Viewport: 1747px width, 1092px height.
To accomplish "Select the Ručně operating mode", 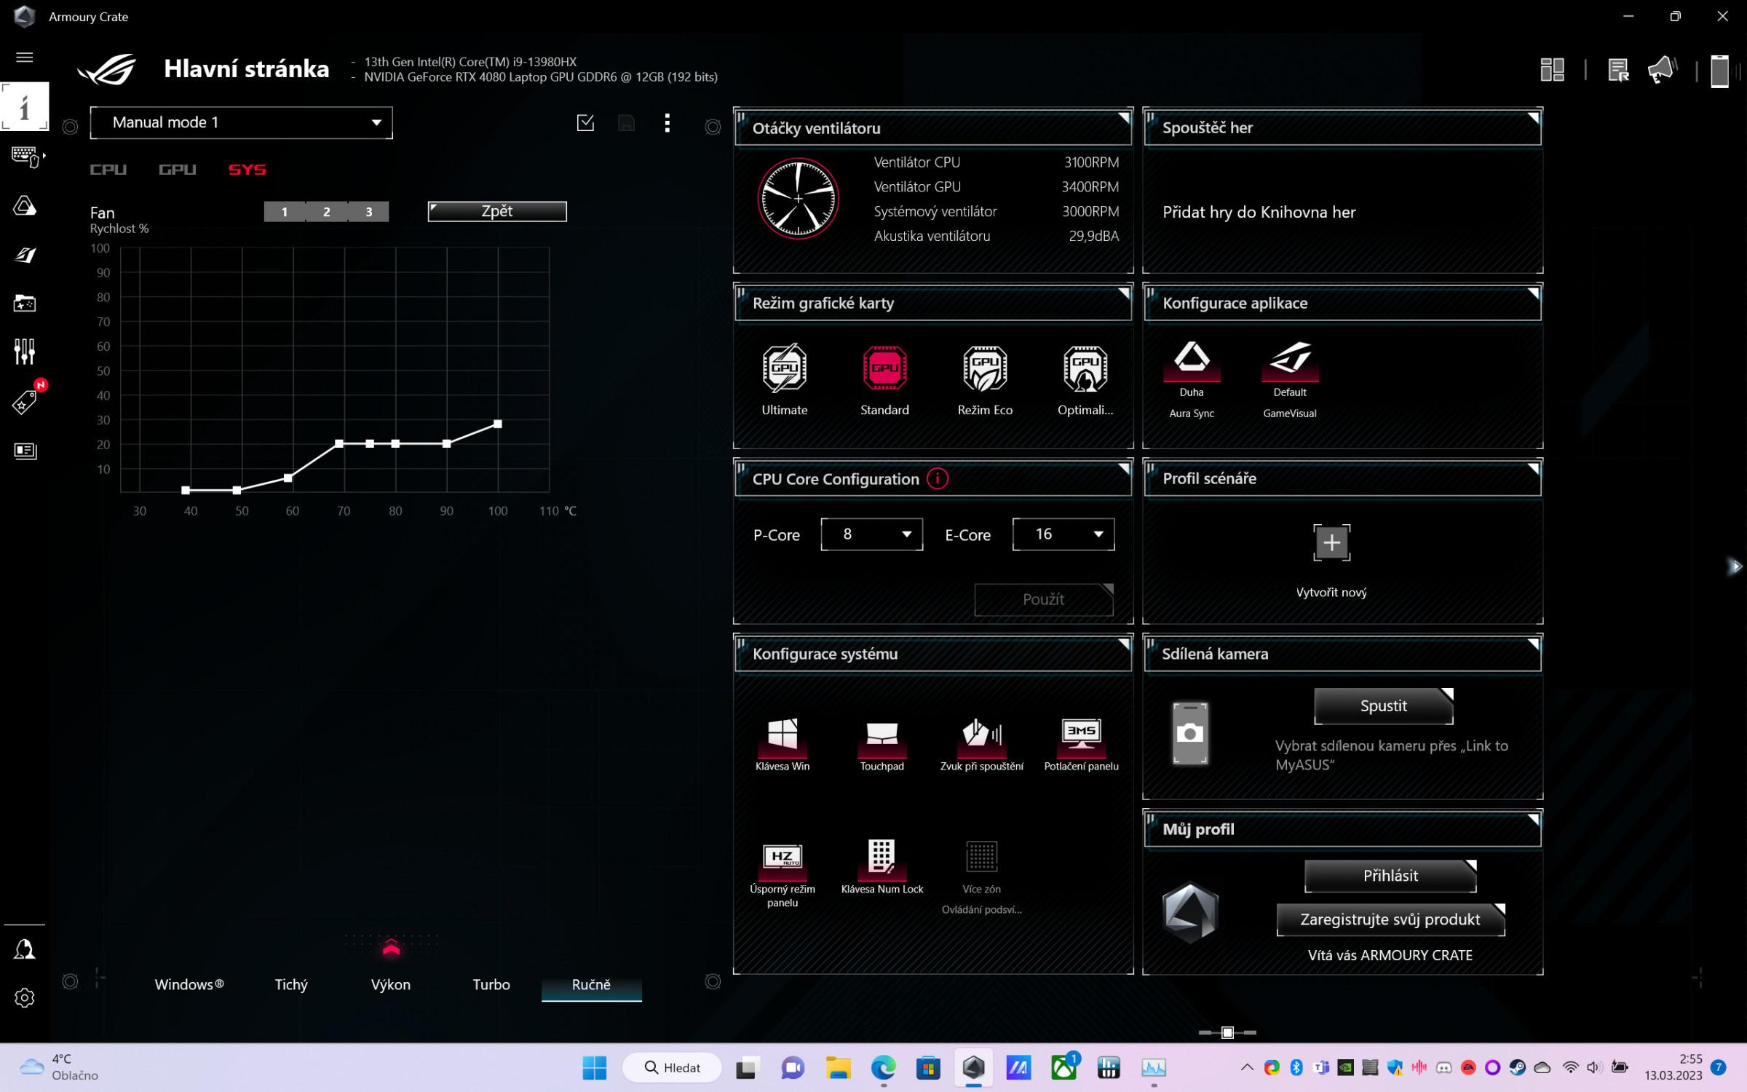I will [x=591, y=984].
